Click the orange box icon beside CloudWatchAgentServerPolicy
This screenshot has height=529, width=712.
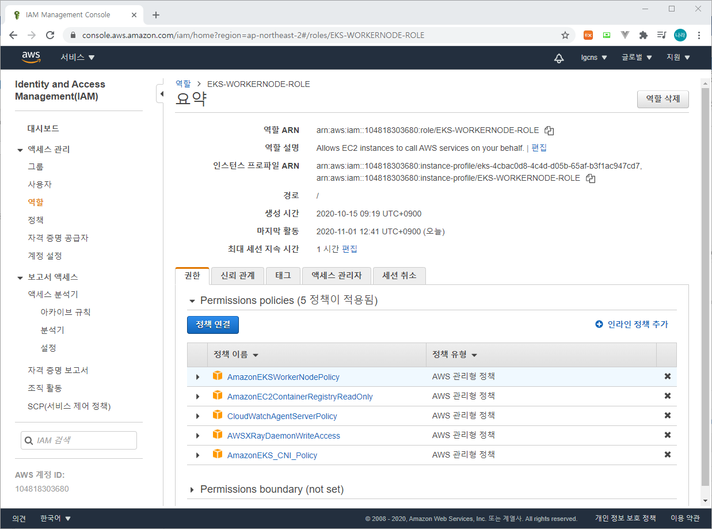point(217,415)
